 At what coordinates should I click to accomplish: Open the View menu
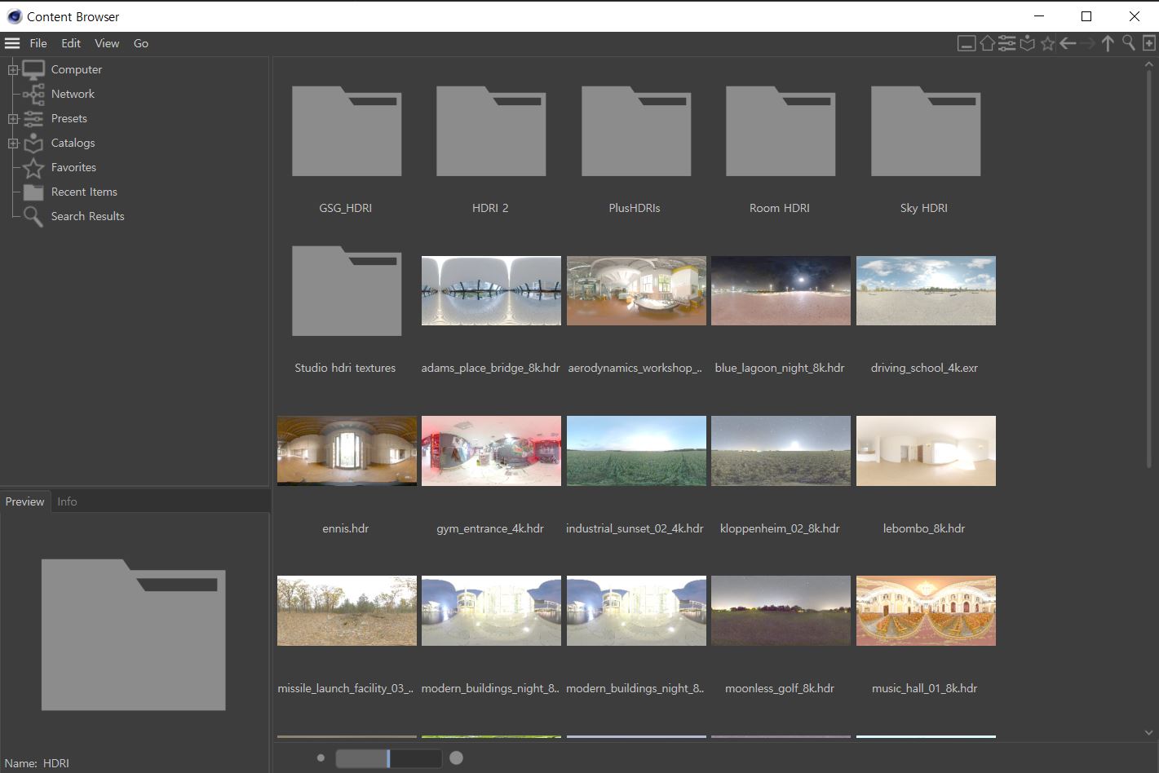point(107,43)
